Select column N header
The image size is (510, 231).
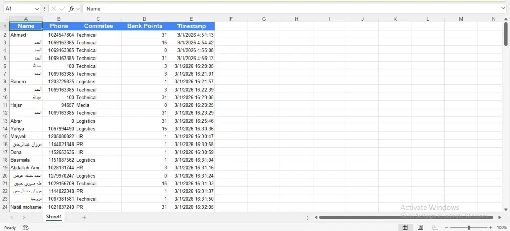pyautogui.click(x=494, y=19)
